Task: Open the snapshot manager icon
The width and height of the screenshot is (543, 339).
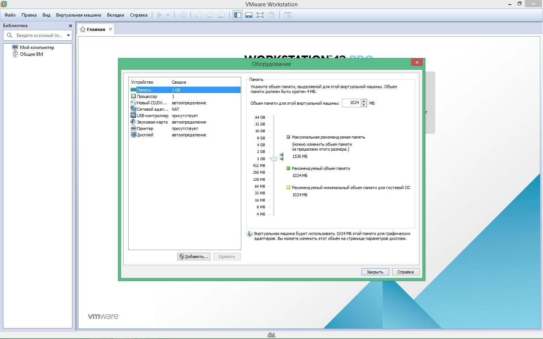Action: (222, 15)
